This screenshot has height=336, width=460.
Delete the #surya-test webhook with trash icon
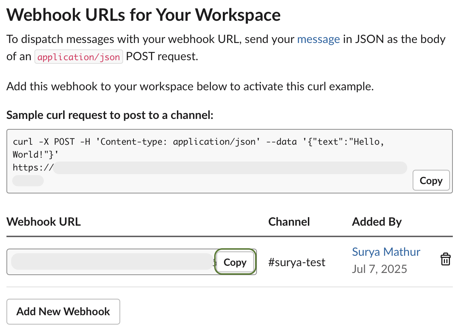click(x=445, y=259)
